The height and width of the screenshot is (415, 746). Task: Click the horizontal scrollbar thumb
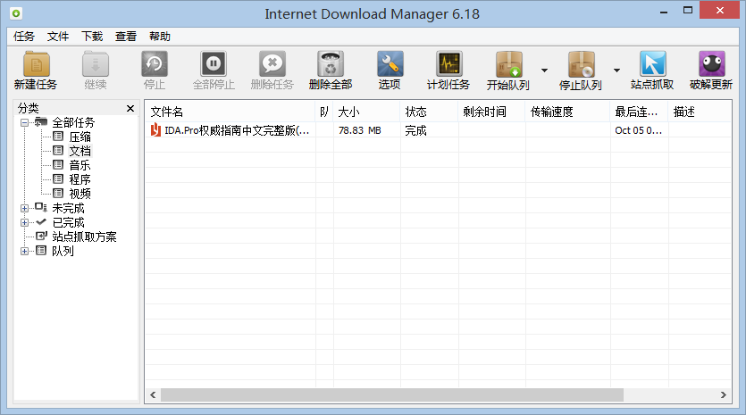(392, 394)
